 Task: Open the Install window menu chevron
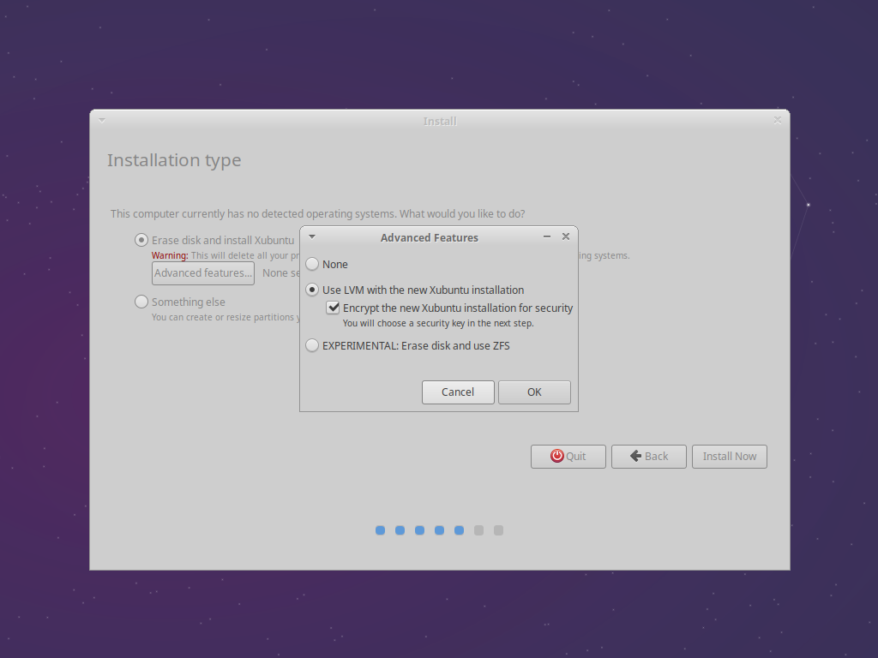pyautogui.click(x=101, y=120)
